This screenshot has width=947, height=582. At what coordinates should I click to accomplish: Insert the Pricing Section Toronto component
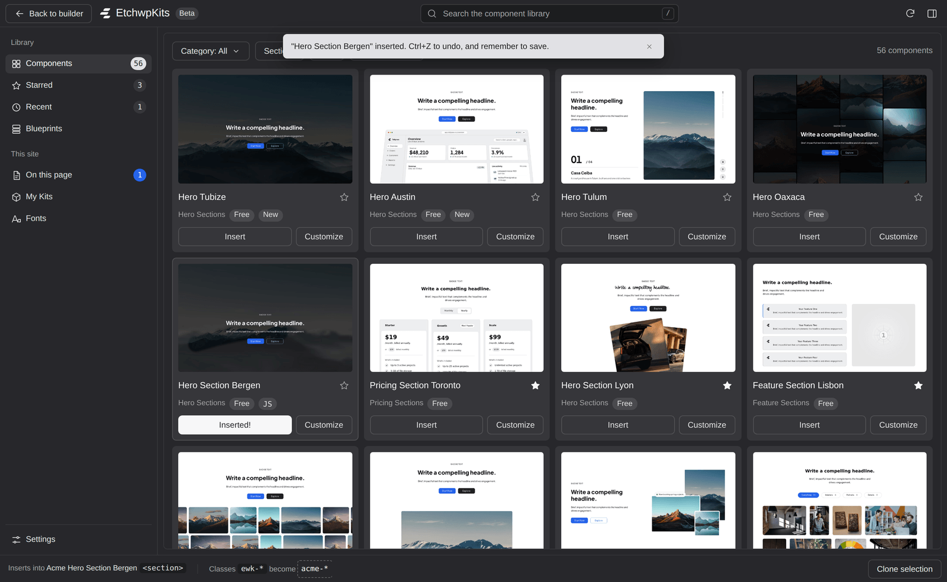click(x=426, y=425)
